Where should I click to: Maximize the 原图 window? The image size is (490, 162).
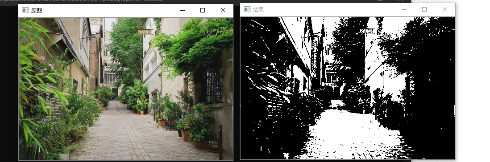pyautogui.click(x=203, y=10)
